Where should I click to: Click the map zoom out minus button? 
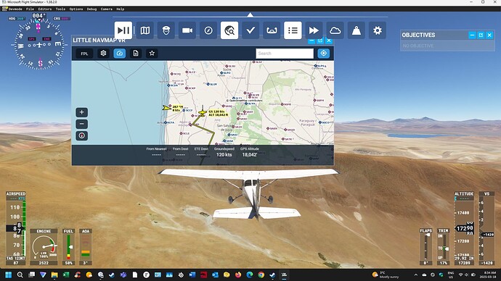(x=82, y=124)
